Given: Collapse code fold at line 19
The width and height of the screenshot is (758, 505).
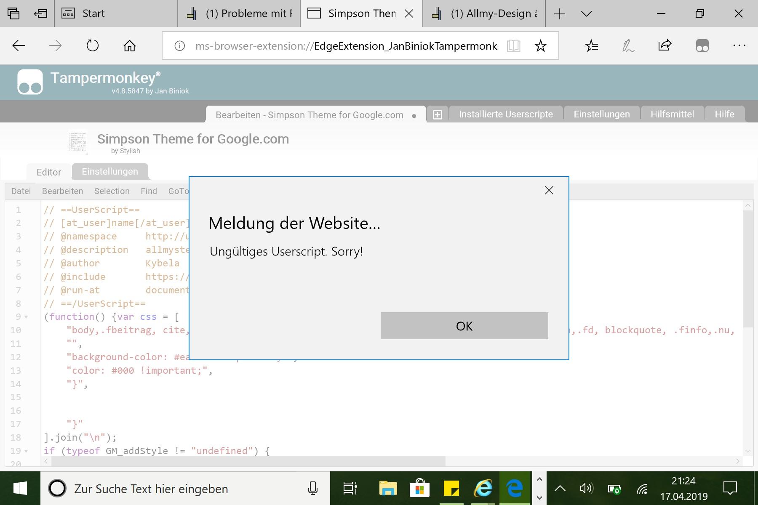Looking at the screenshot, I should click(x=27, y=451).
